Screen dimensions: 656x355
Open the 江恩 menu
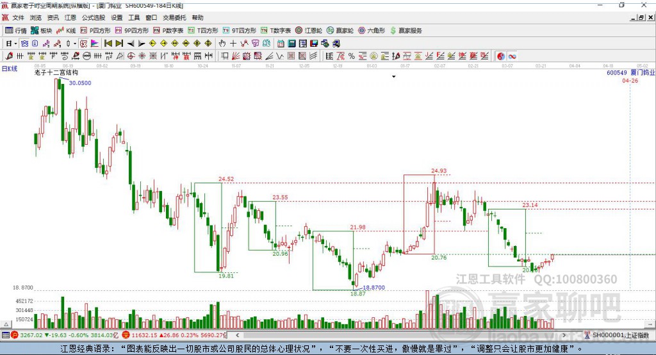point(70,17)
